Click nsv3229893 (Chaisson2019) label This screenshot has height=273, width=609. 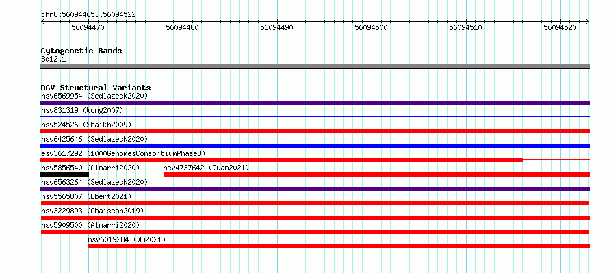click(92, 211)
